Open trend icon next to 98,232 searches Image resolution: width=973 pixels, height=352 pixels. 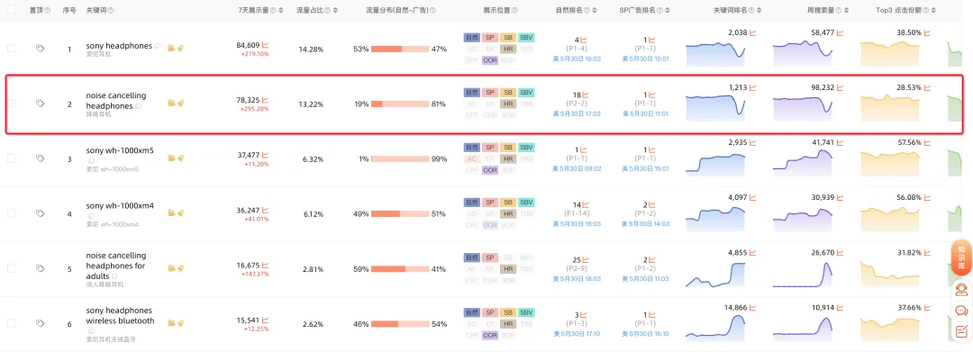click(x=841, y=88)
